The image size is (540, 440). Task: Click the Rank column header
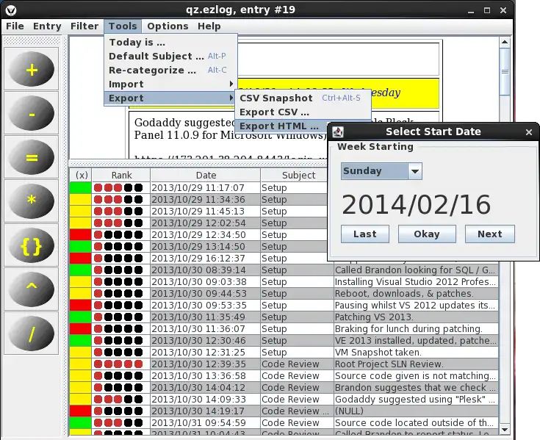121,176
